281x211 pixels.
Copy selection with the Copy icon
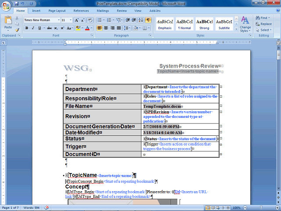tap(17, 24)
